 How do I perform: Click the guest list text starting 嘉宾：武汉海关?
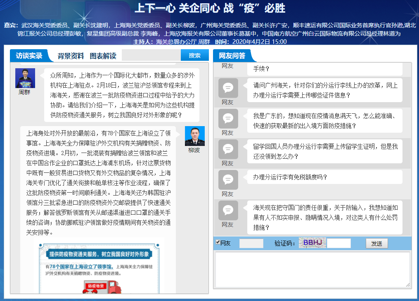click(x=210, y=29)
